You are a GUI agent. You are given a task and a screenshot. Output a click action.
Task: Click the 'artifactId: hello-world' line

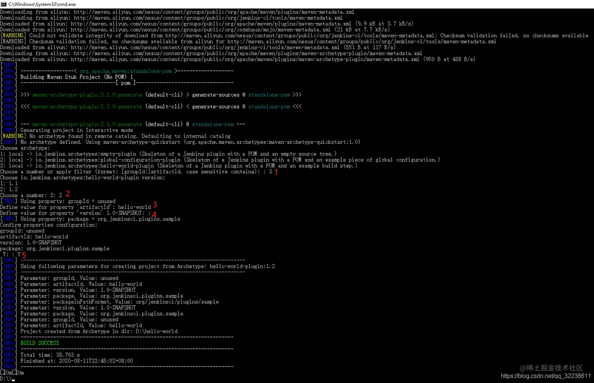point(34,237)
